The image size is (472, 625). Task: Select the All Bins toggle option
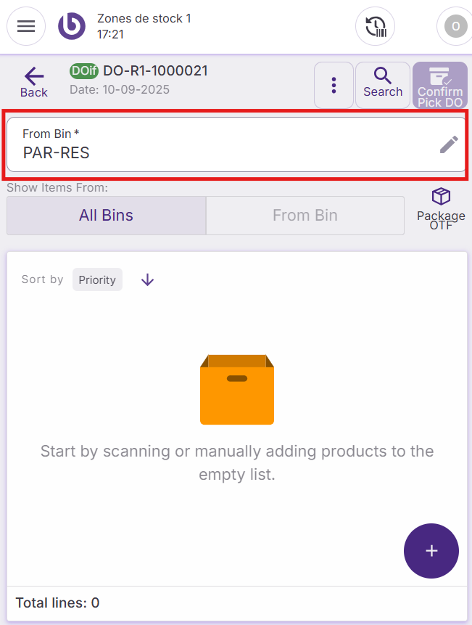106,216
